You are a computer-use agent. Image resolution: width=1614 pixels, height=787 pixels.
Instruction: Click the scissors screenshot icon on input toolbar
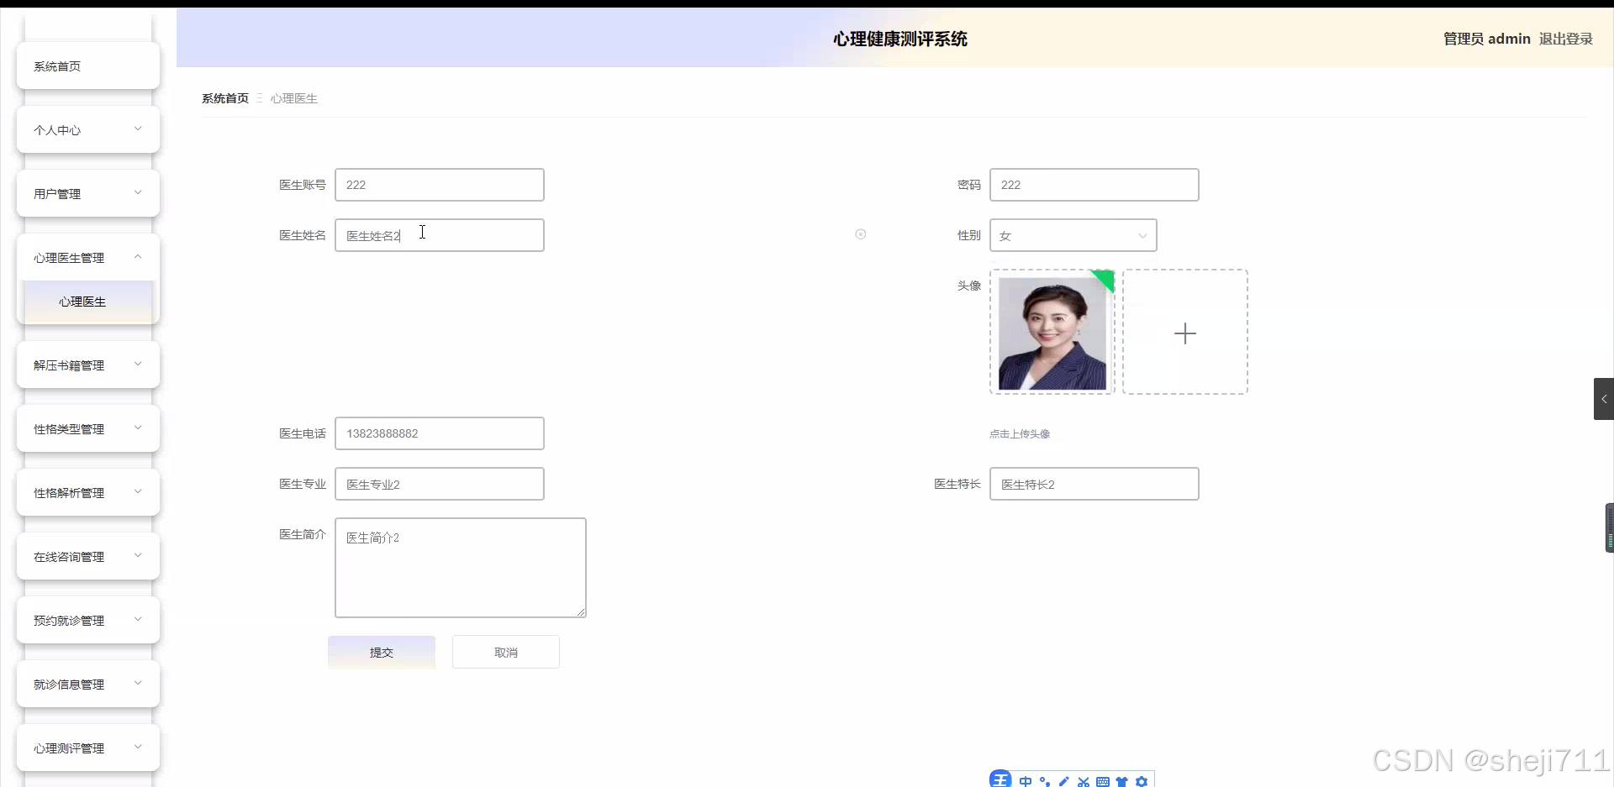pos(1084,781)
